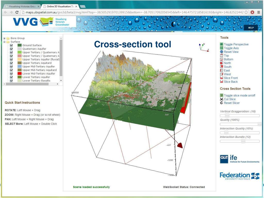
Task: Expand the Bore Group tree node
Action: pyautogui.click(x=4, y=38)
